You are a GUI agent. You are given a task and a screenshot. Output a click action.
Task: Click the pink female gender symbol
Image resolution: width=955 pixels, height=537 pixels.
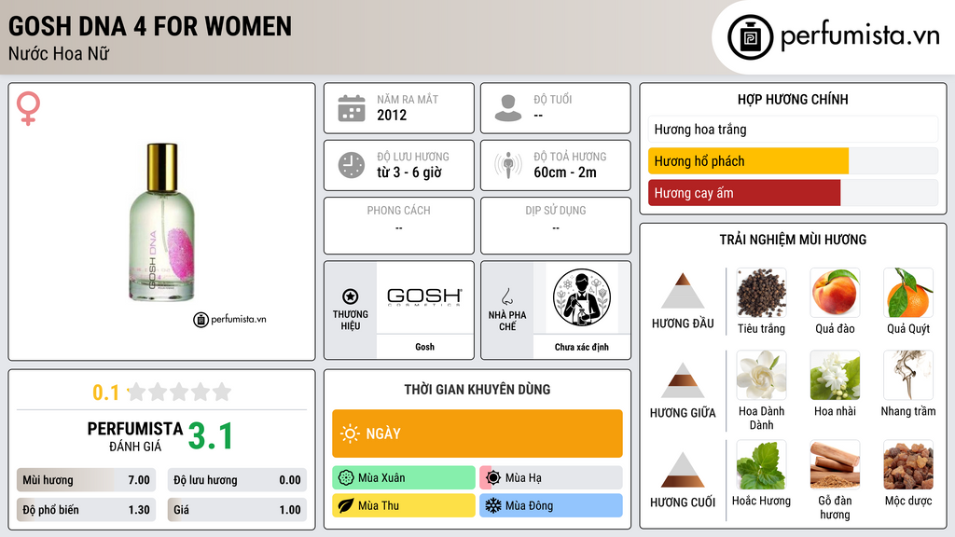point(28,108)
